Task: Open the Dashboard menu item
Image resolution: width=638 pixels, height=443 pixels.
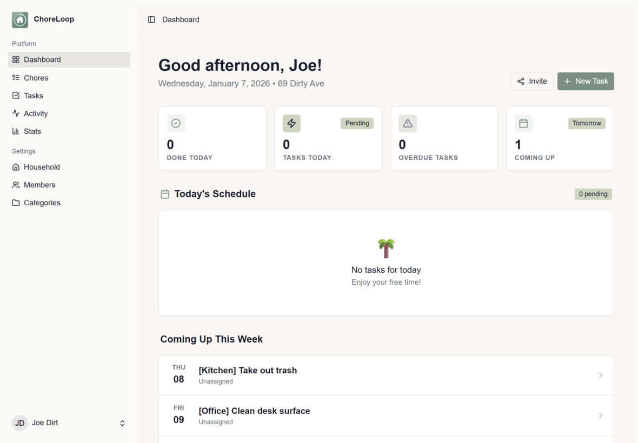Action: tap(69, 60)
